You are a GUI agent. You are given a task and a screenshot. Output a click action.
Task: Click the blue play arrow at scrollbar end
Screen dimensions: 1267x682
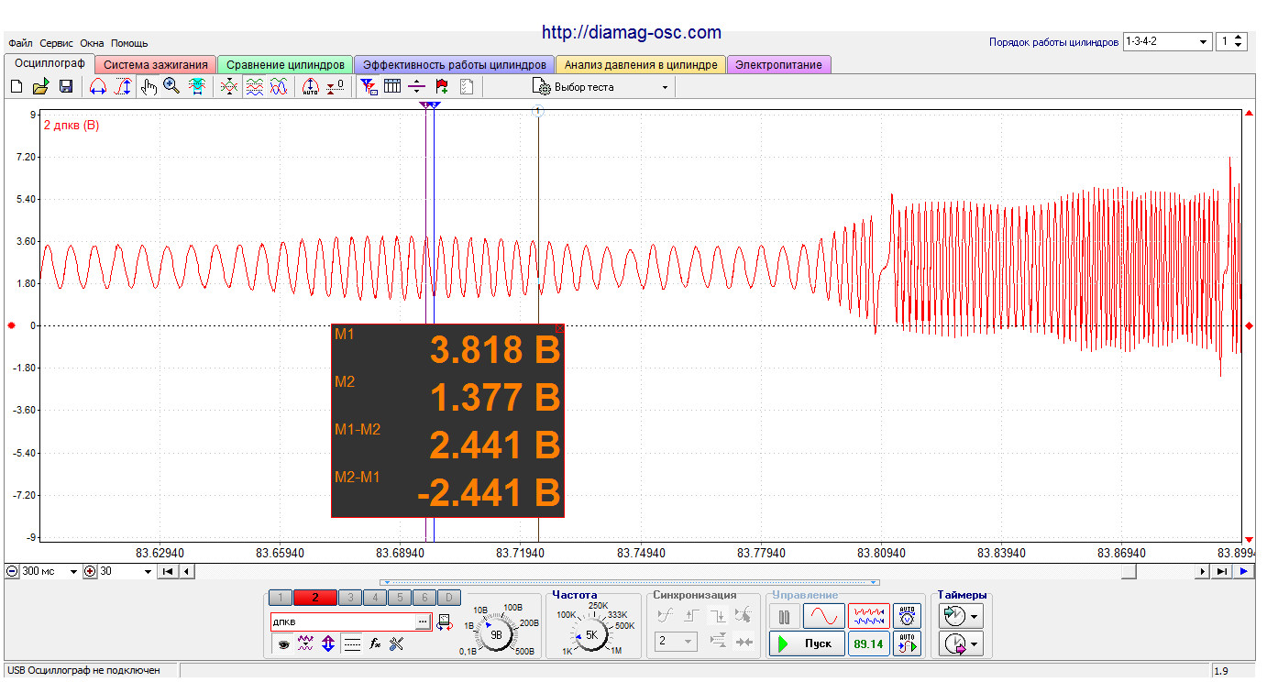tap(1244, 571)
